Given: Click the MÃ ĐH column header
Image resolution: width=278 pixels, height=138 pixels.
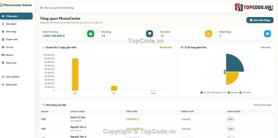Looking at the screenshot, I should click(x=45, y=112).
